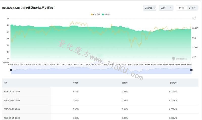The height and width of the screenshot is (120, 202).
Task: Click the 03-10 date label on x-axis
Action: point(10,65)
